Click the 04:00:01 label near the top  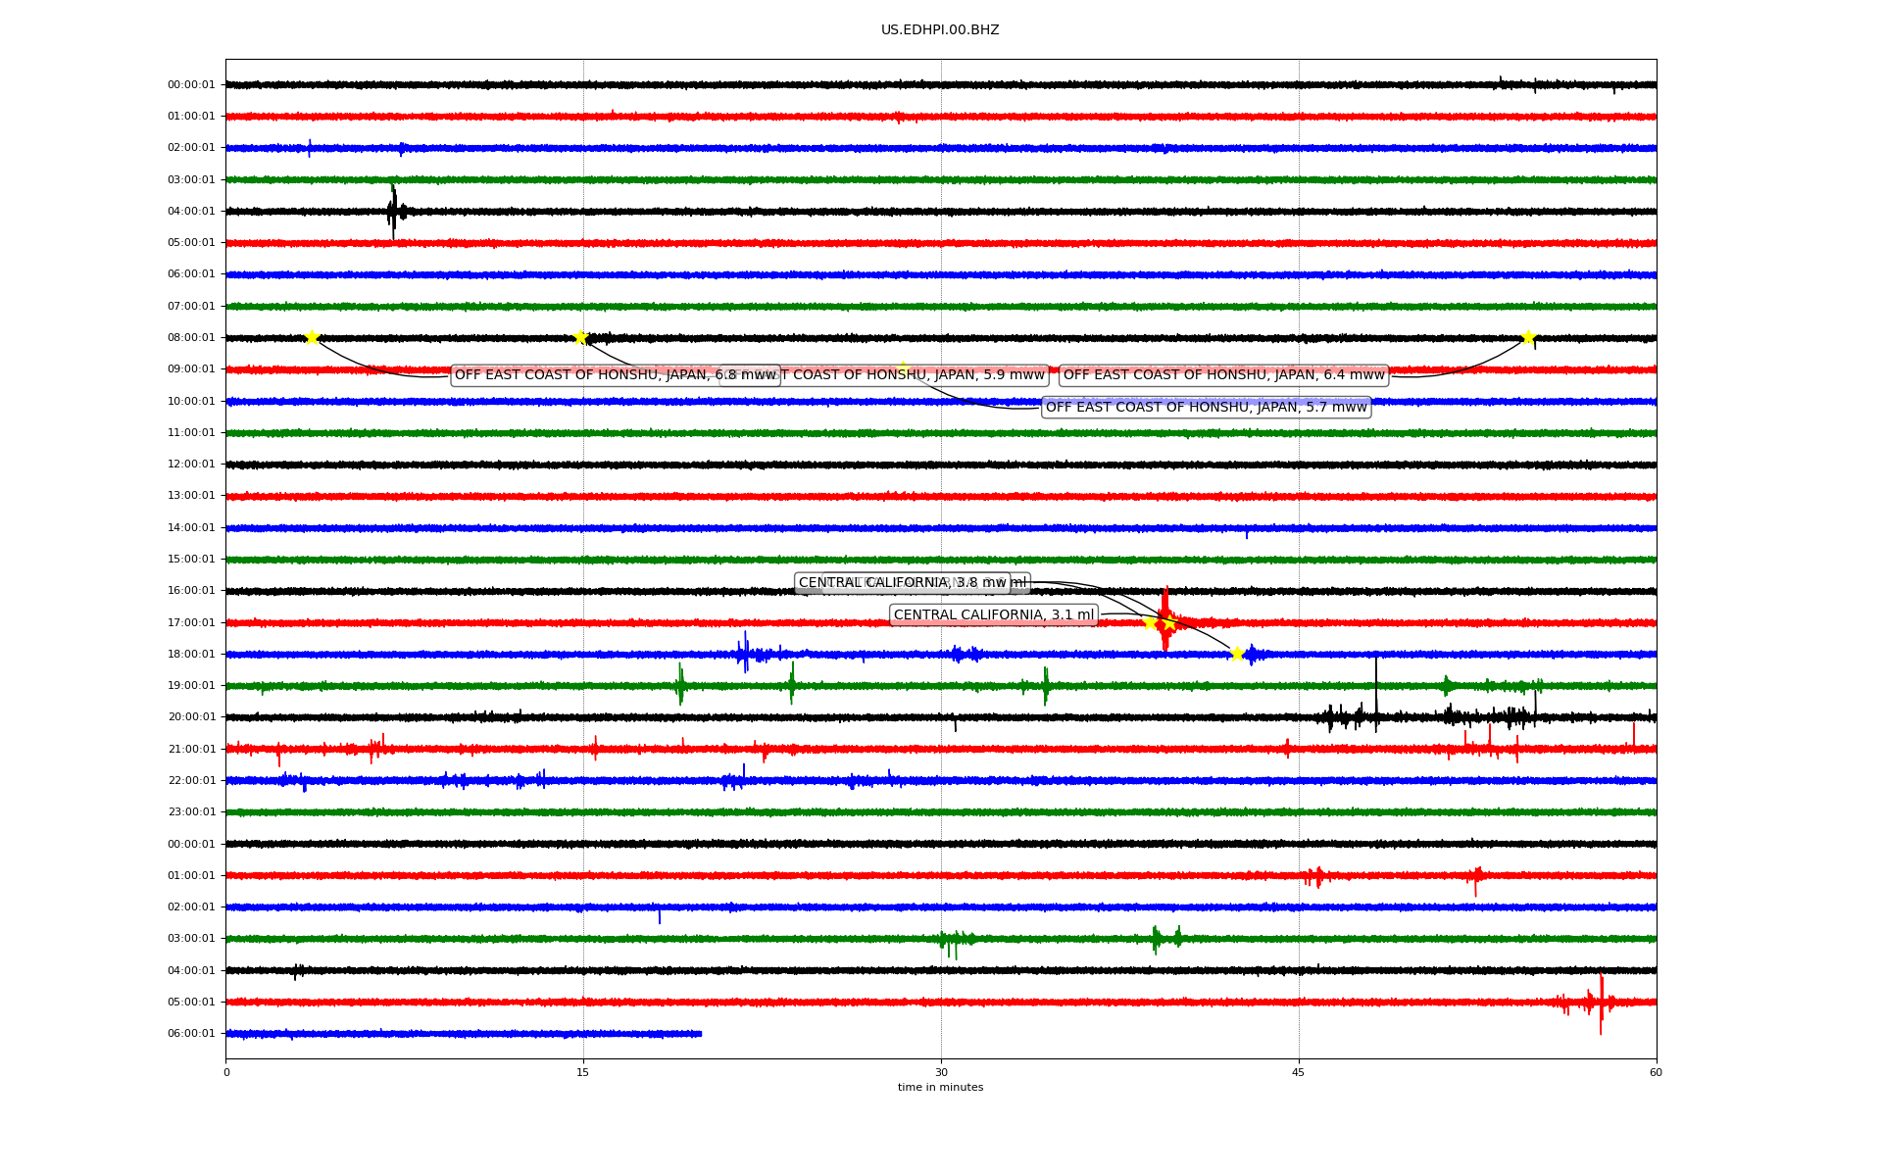191,212
